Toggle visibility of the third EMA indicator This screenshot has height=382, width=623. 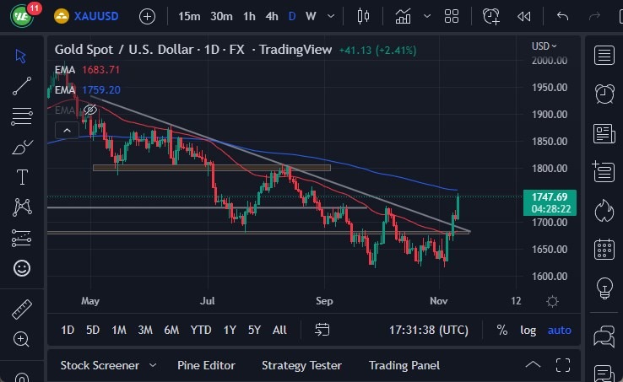90,110
